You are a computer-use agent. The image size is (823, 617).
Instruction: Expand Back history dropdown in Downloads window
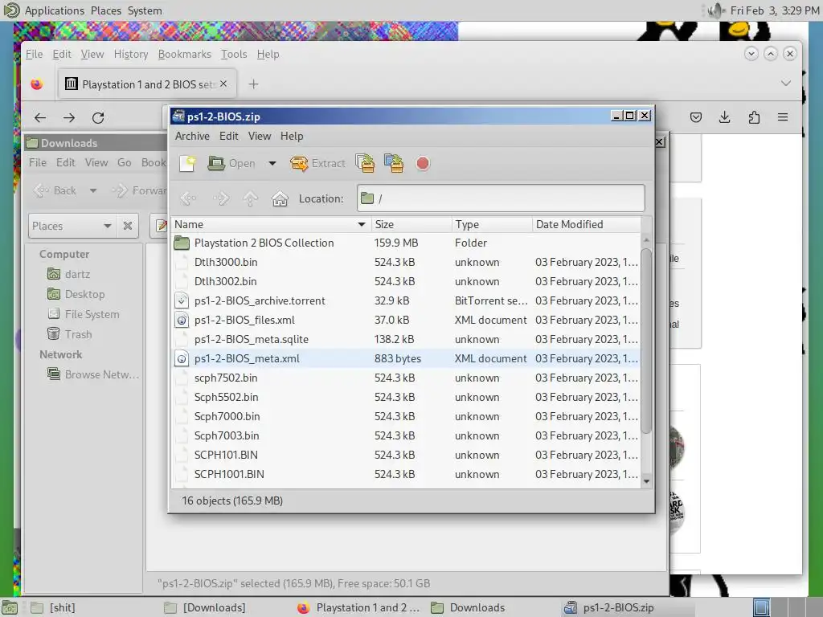93,190
